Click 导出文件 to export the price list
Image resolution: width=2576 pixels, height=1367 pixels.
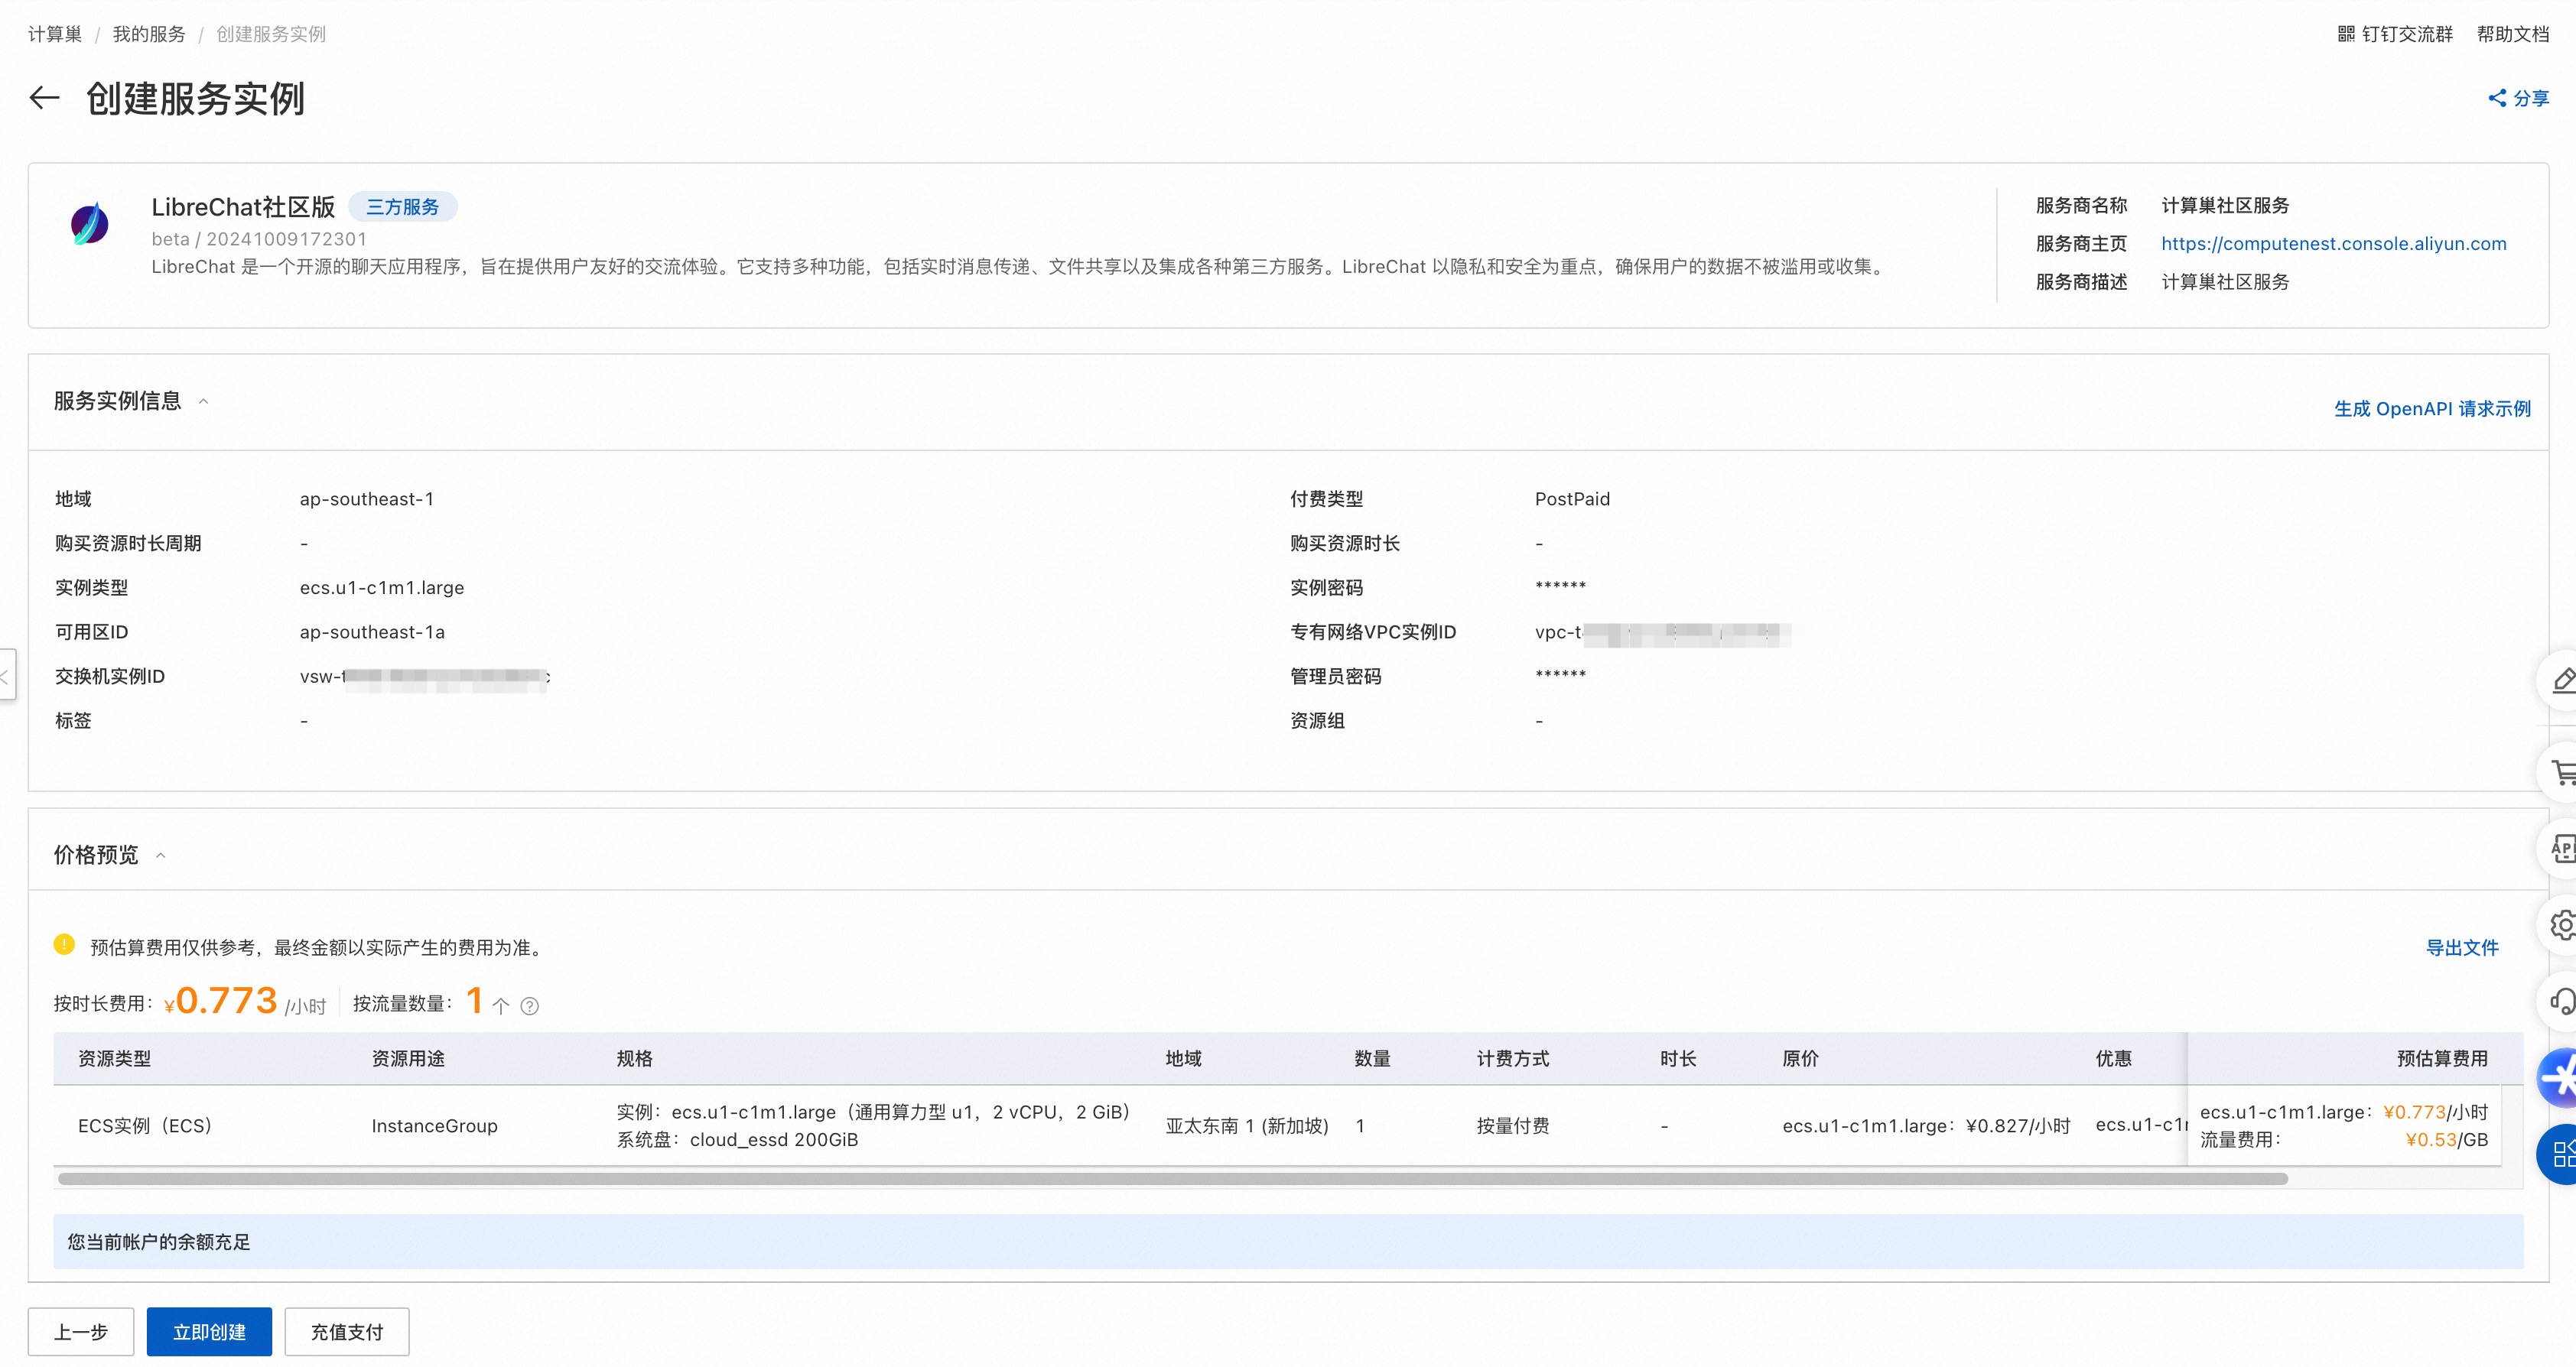click(x=2462, y=947)
